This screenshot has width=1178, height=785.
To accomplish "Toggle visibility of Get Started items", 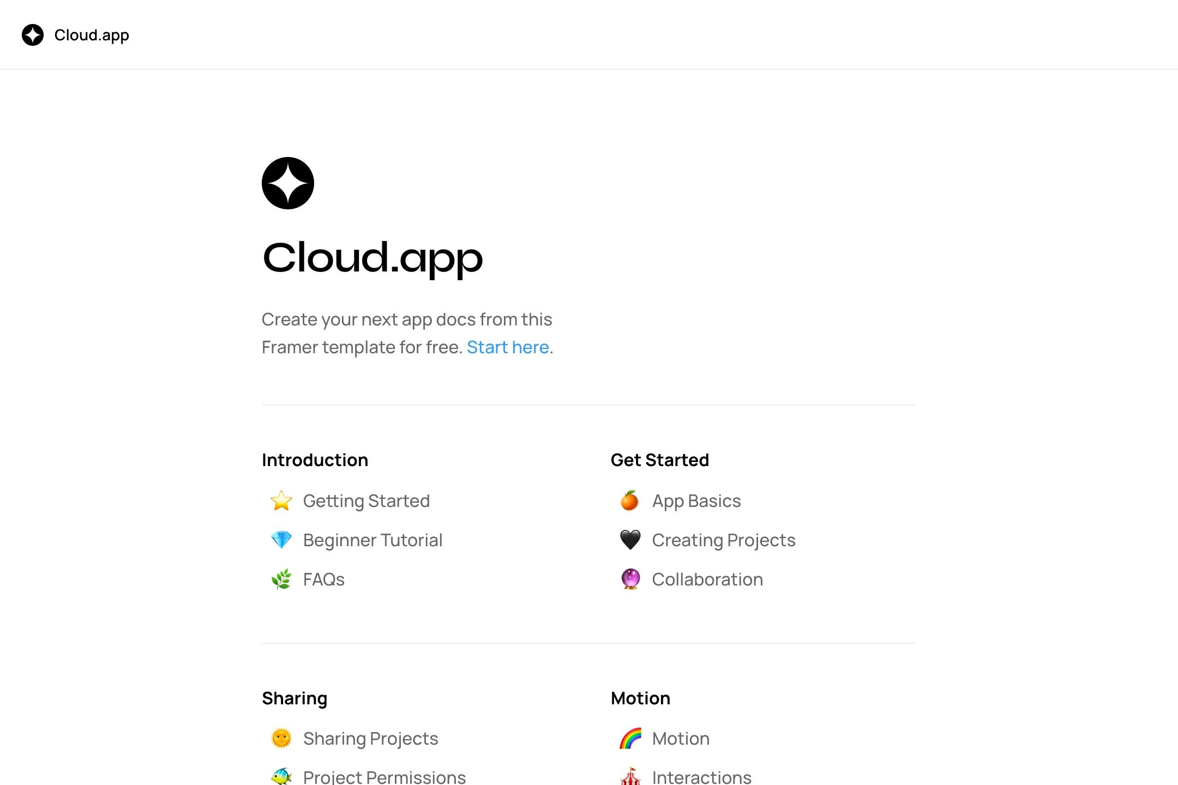I will (x=660, y=460).
